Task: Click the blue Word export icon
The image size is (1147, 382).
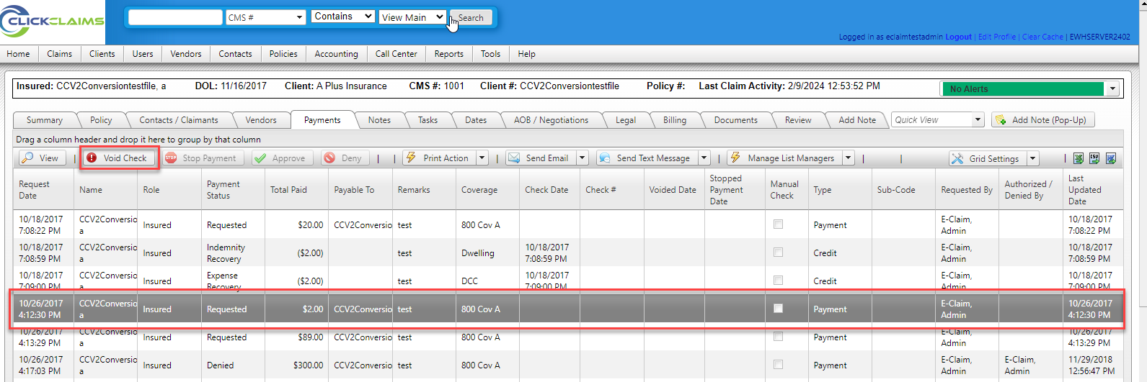Action: click(x=1111, y=159)
